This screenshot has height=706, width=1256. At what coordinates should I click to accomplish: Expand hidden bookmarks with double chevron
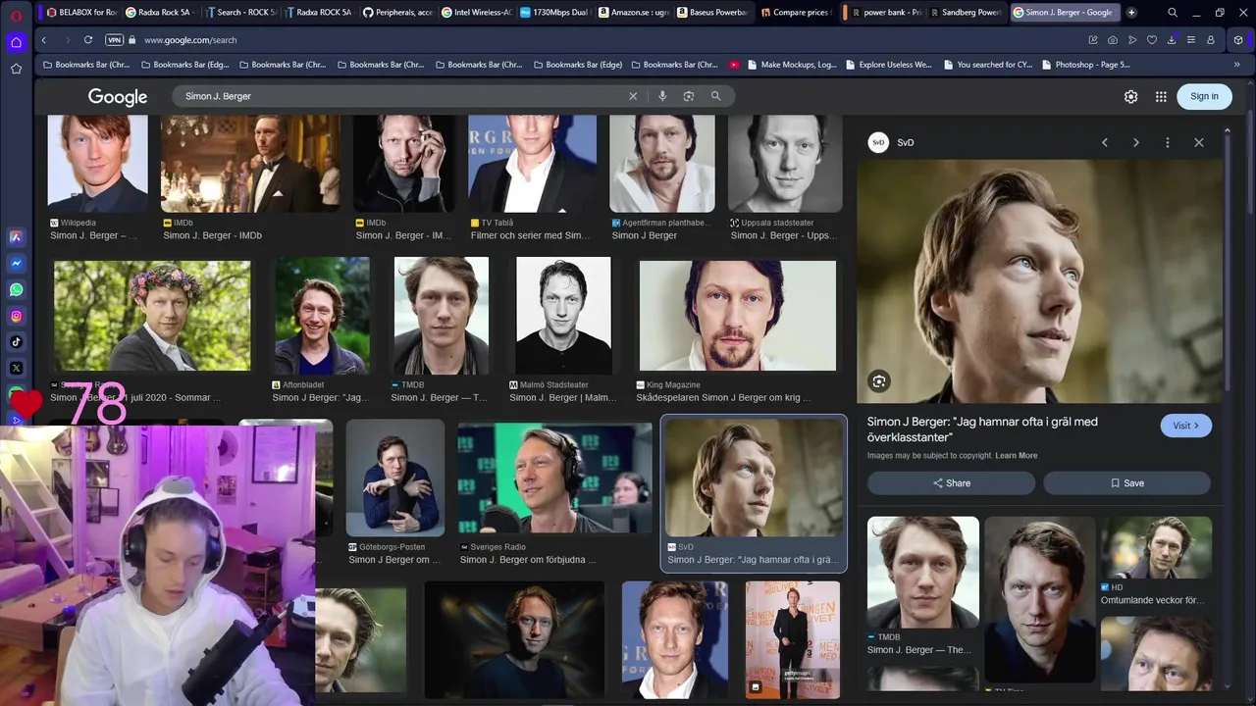1236,65
